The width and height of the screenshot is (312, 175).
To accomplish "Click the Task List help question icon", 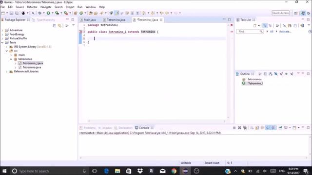I will point(310,32).
